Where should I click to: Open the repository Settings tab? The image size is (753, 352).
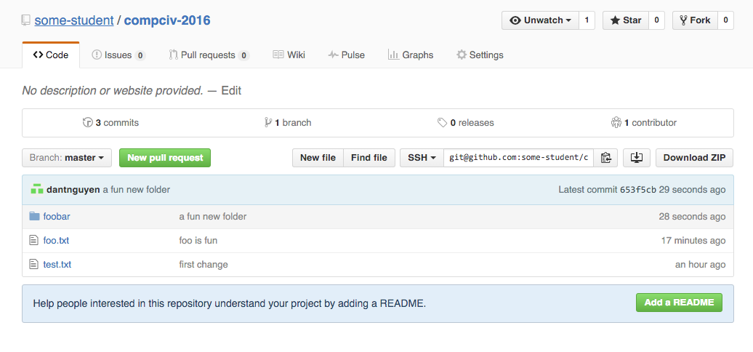click(480, 55)
